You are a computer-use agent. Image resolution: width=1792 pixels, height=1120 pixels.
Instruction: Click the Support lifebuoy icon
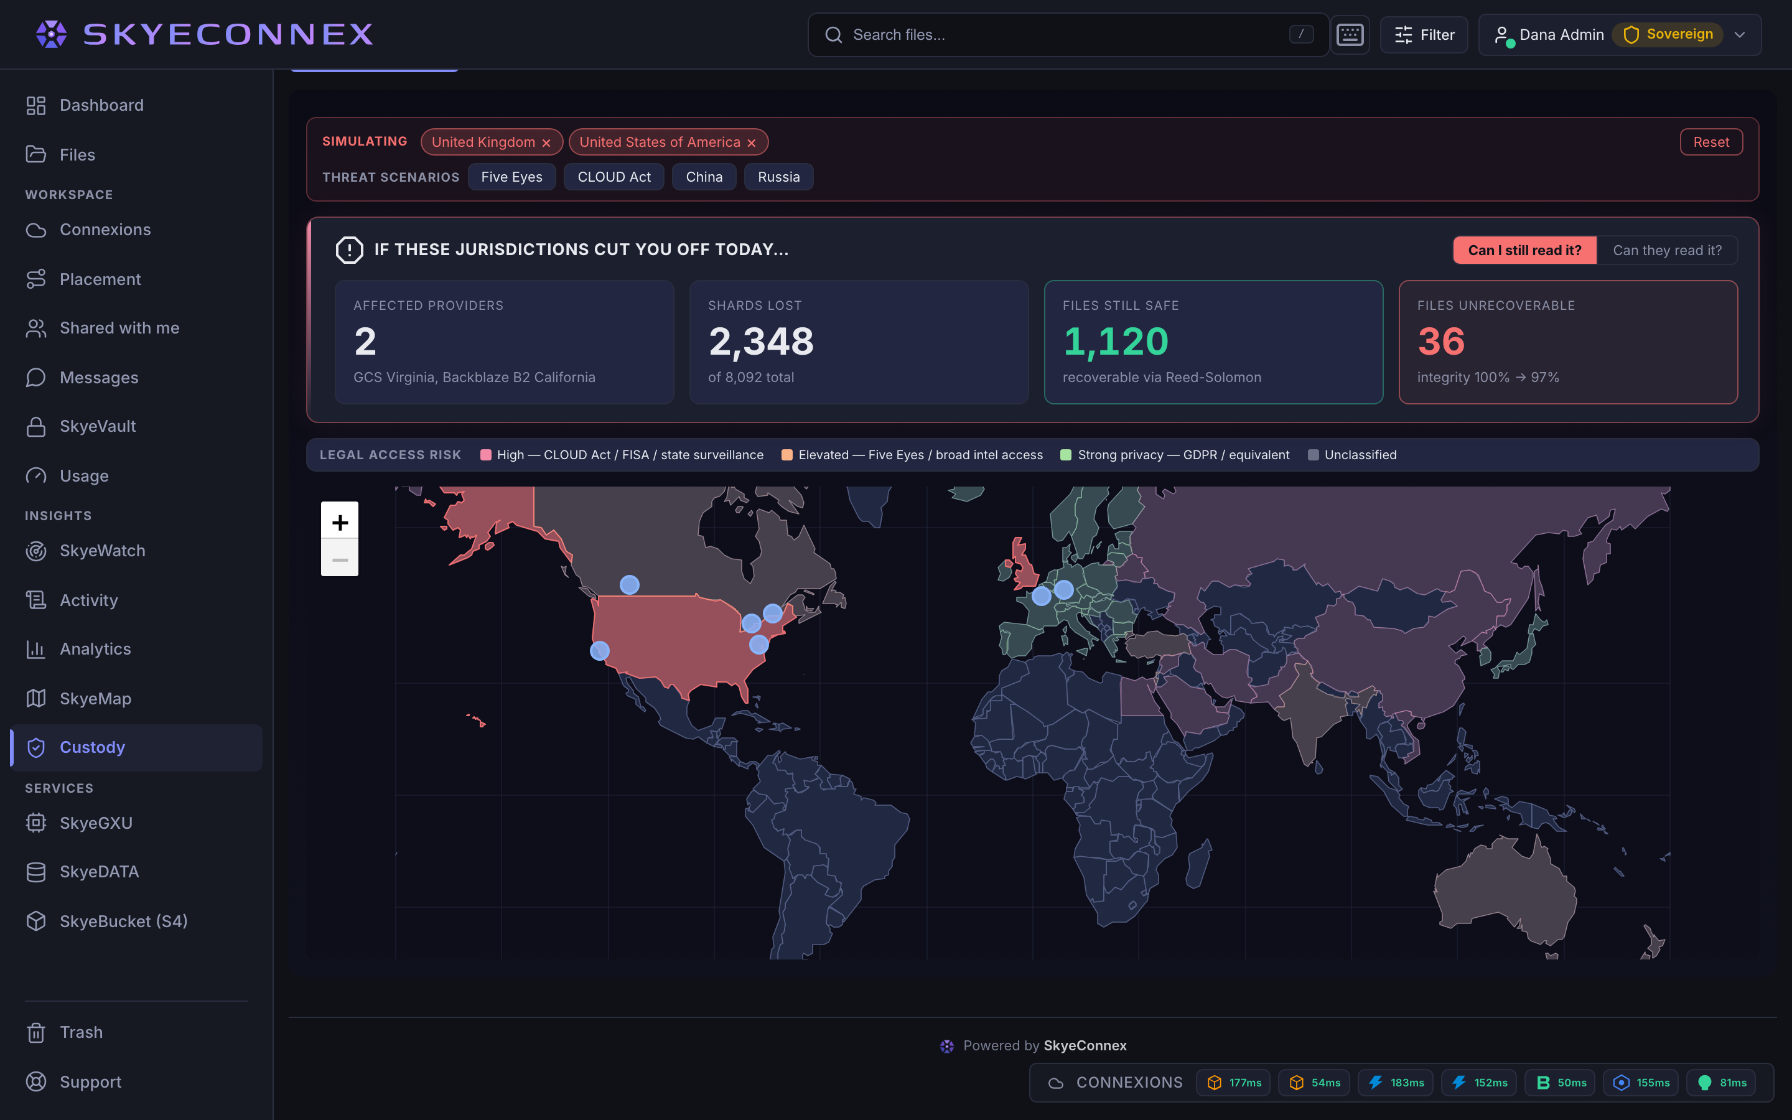click(x=35, y=1082)
